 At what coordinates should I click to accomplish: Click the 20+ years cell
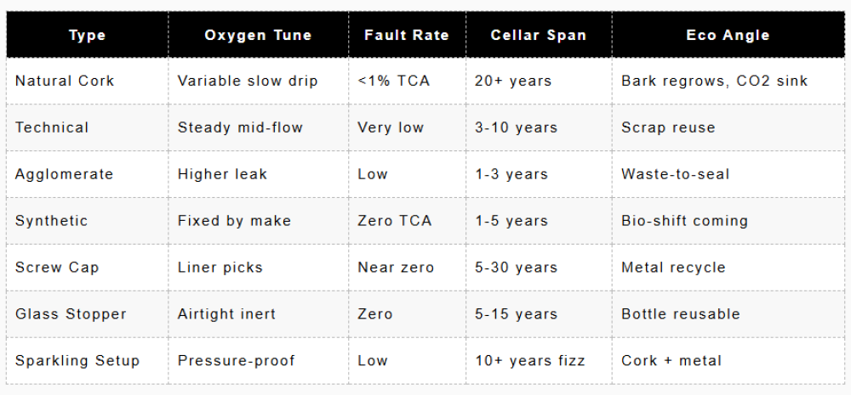(x=513, y=81)
